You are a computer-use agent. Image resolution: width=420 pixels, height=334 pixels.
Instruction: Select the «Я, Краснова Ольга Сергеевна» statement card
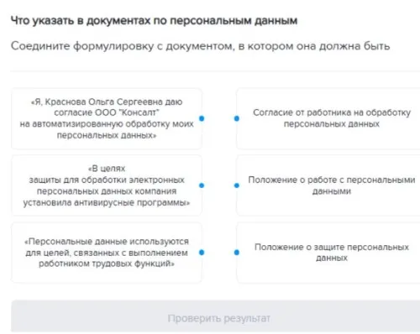coord(107,118)
